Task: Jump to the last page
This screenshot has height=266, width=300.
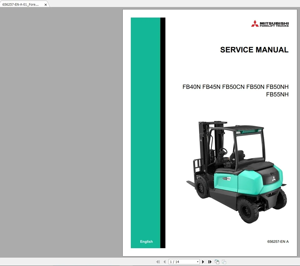Action: tap(210, 262)
